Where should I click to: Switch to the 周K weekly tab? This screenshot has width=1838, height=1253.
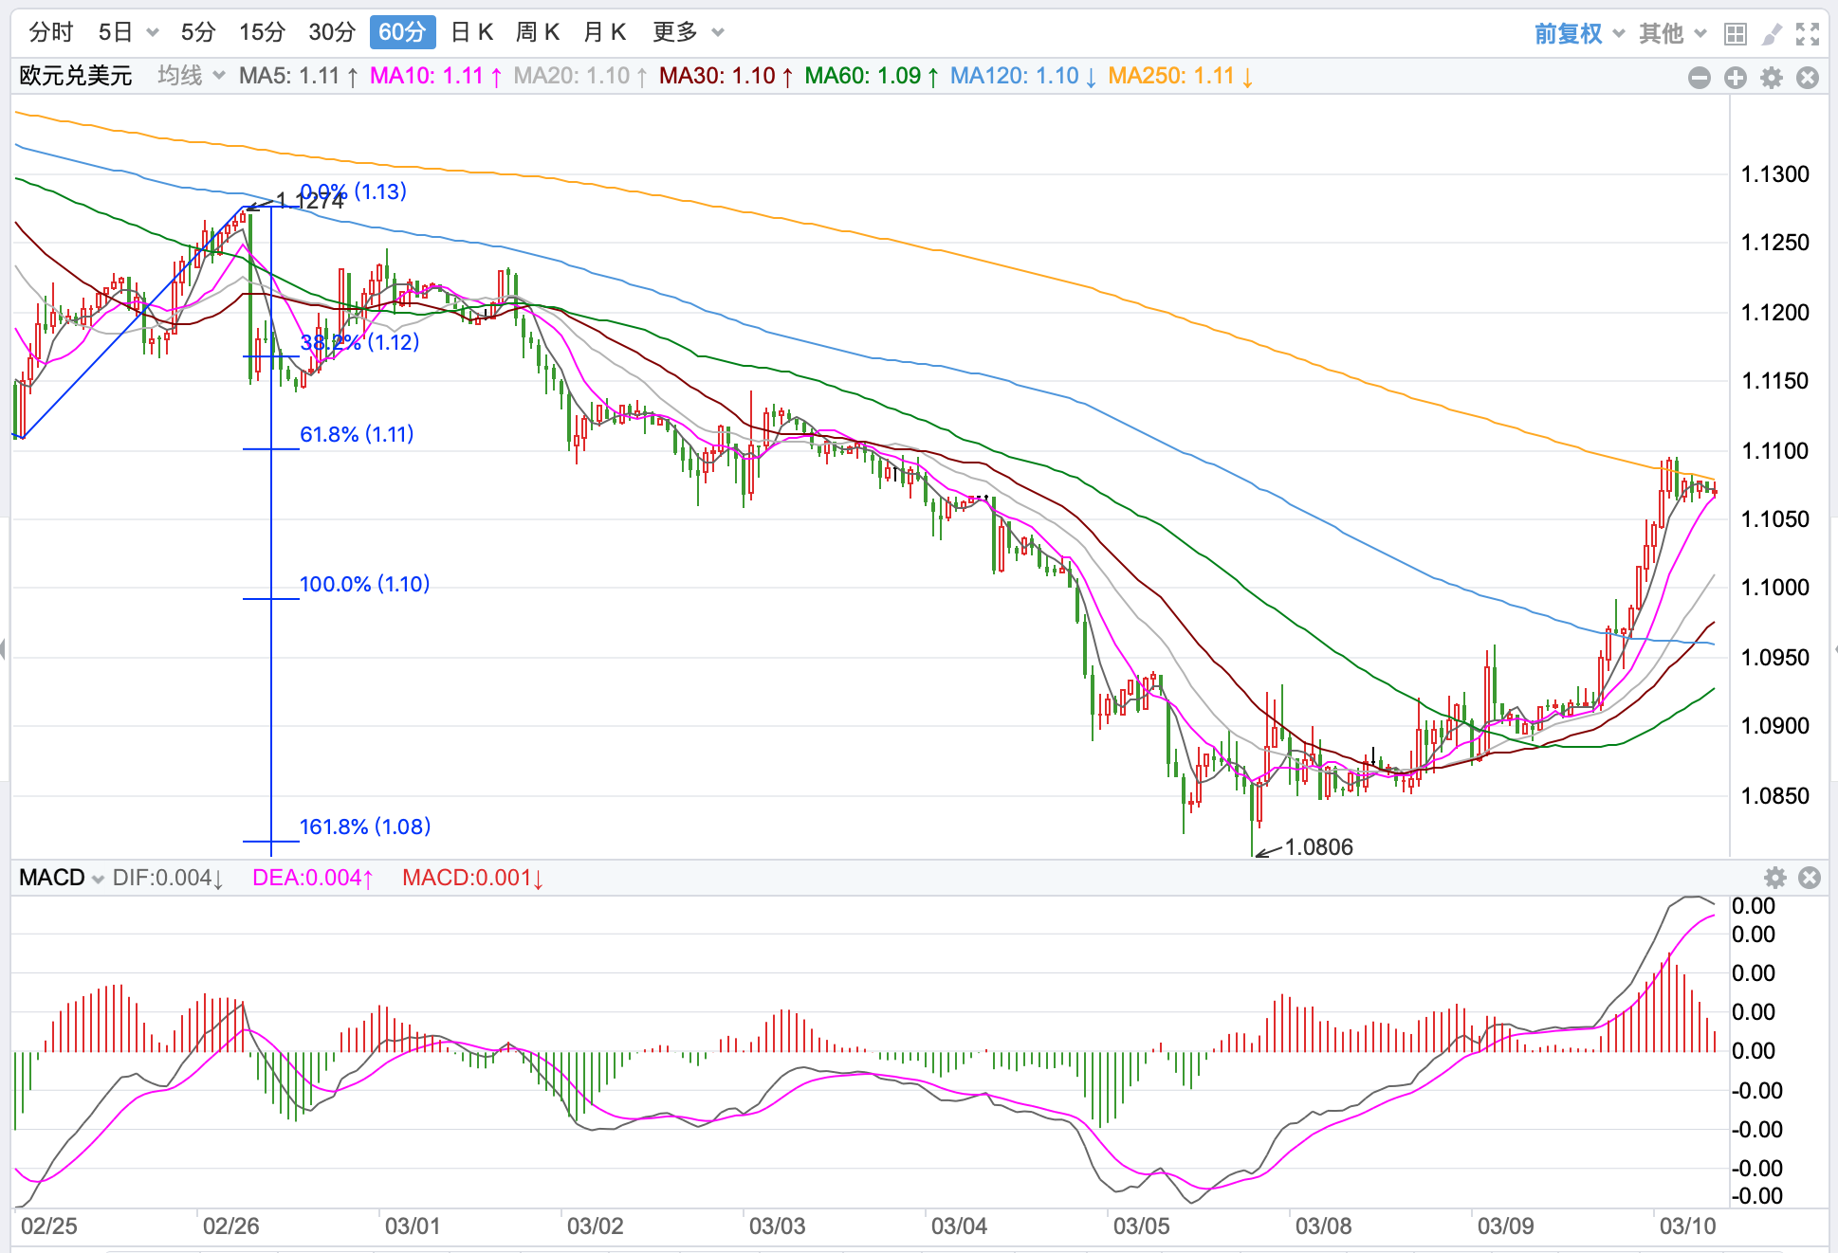point(537,32)
